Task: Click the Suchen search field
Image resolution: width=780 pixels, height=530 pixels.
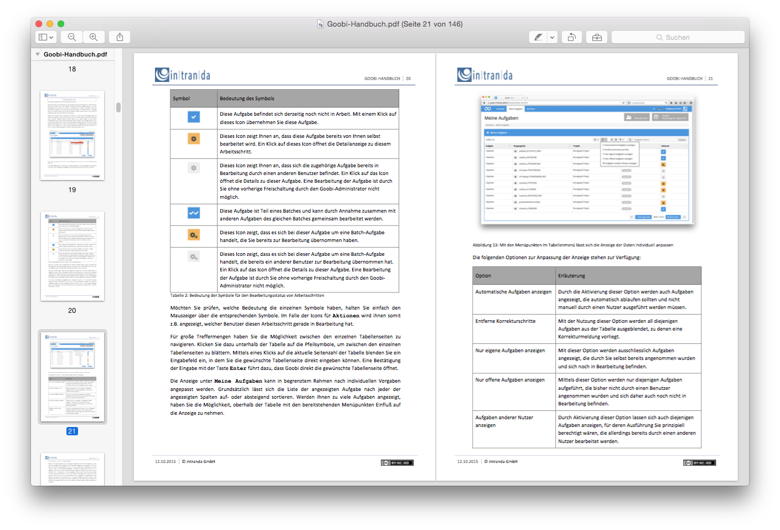Action: pos(678,37)
